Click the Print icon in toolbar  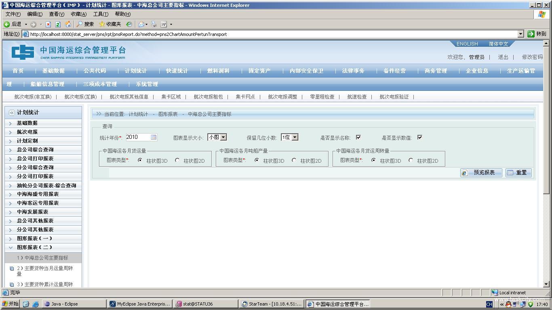click(154, 24)
